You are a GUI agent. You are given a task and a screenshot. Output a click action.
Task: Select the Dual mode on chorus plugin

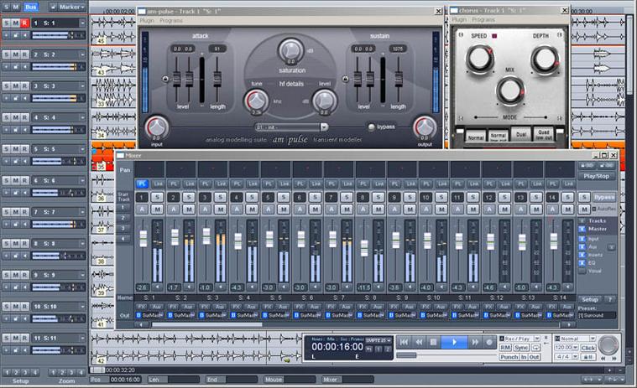click(521, 134)
